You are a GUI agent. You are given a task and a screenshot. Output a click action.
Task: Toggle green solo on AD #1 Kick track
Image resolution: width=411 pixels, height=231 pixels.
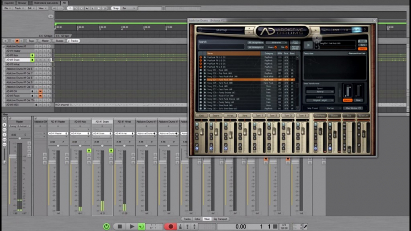[x=32, y=55]
